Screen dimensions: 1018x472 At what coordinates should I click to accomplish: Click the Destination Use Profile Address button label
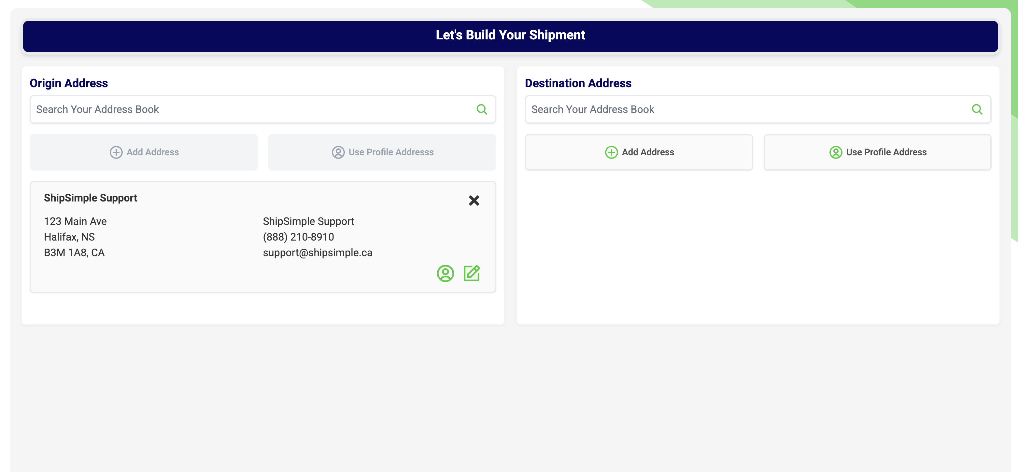886,152
